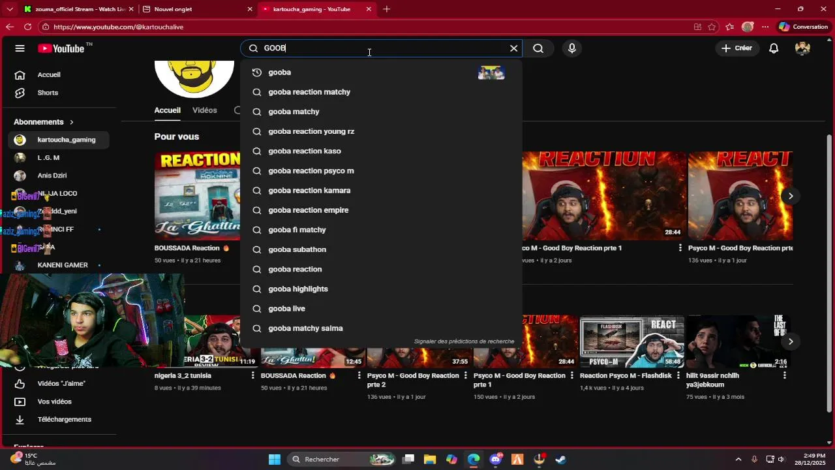
Task: Start voice search with the microphone
Action: point(571,48)
